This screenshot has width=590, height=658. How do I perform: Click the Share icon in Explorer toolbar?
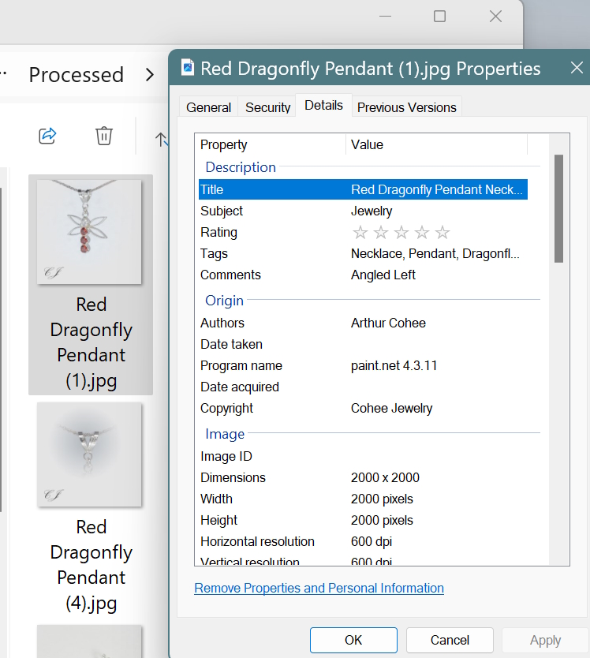pos(47,136)
